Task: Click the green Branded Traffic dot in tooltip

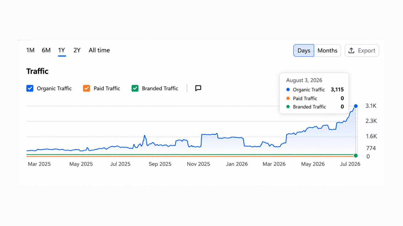Action: coord(288,107)
